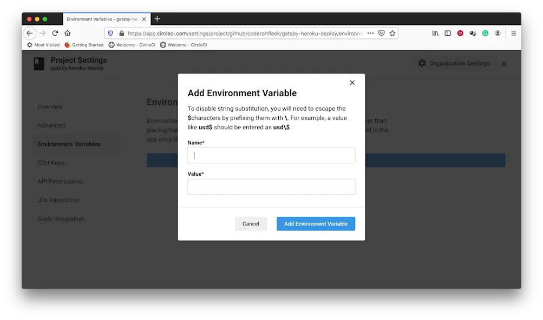Reload the page with the refresh icon
The height and width of the screenshot is (320, 543).
tap(55, 33)
